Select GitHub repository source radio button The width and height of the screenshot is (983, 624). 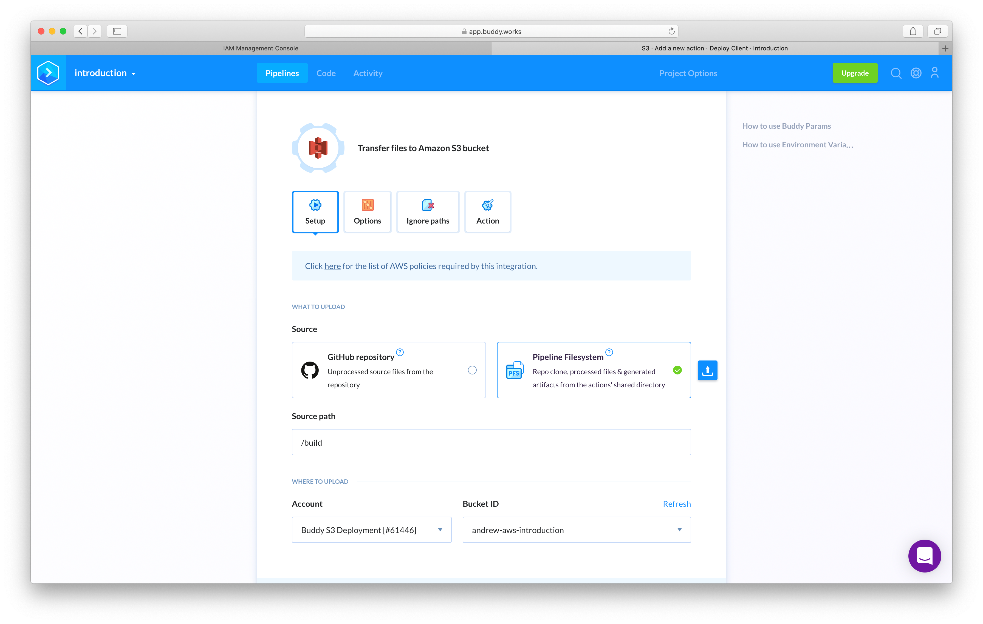(472, 370)
